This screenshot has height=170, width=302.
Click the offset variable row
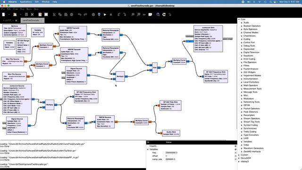(192, 156)
